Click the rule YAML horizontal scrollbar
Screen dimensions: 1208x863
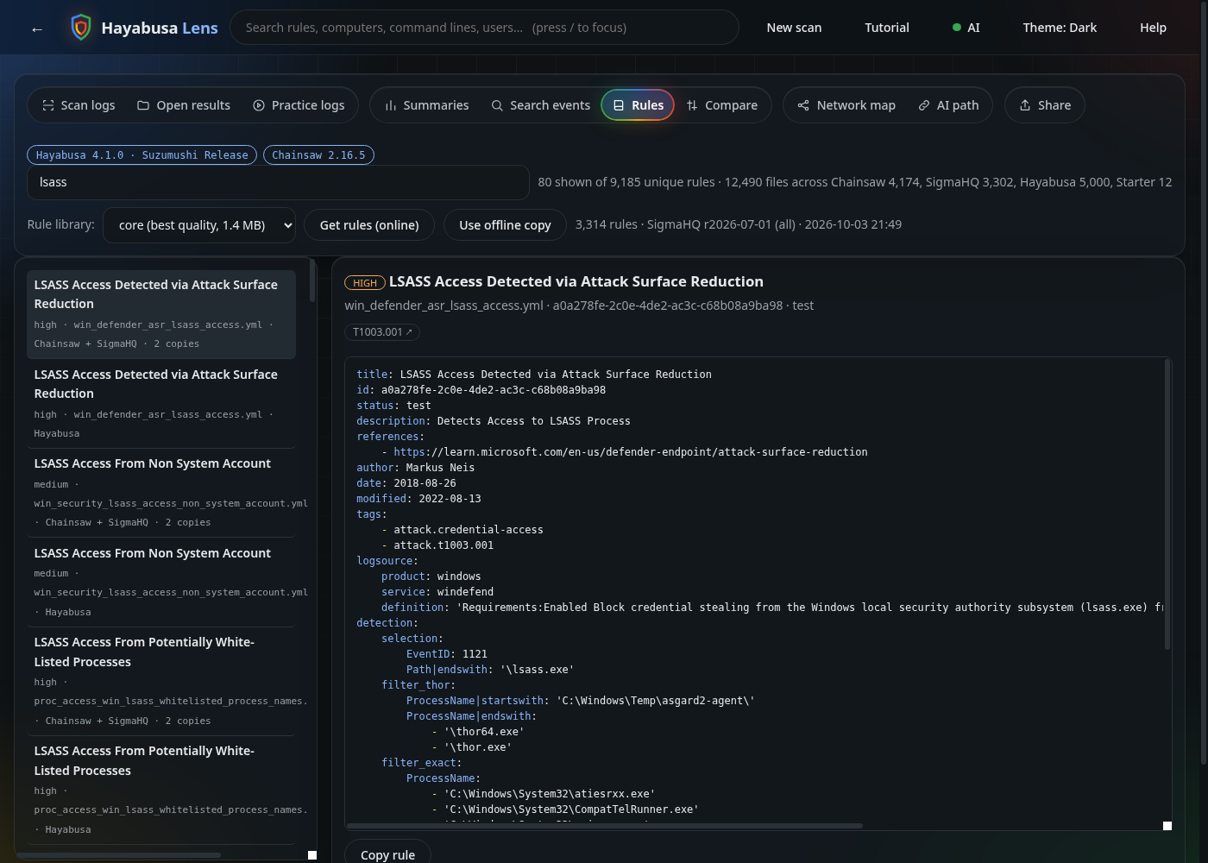[x=604, y=826]
